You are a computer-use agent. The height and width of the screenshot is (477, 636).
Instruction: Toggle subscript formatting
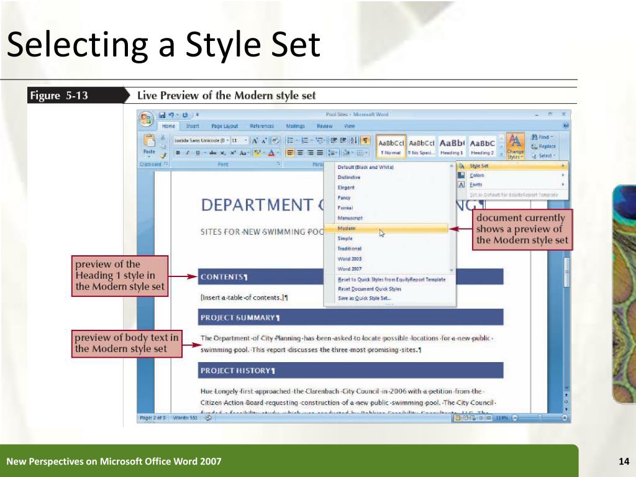point(223,153)
